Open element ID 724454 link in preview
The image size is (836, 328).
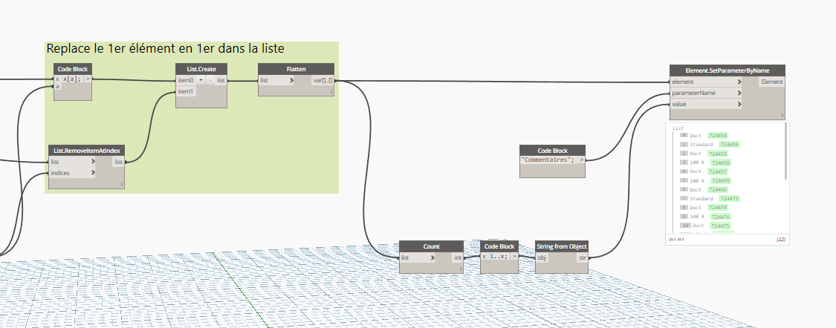(718, 136)
